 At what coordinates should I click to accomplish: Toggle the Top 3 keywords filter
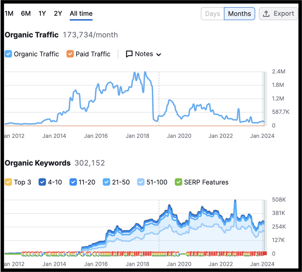click(8, 182)
